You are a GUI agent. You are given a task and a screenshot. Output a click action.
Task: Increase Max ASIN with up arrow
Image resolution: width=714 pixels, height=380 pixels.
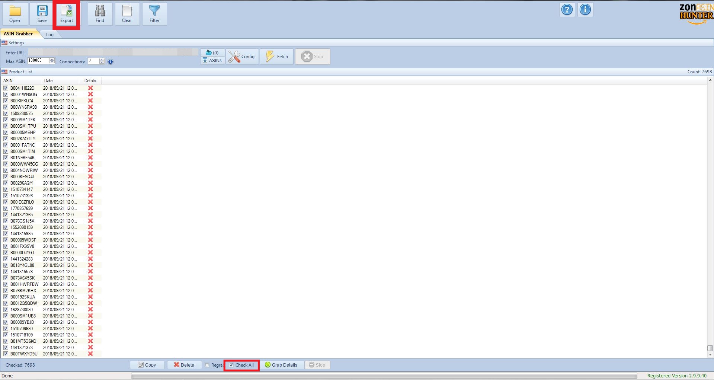tap(52, 60)
